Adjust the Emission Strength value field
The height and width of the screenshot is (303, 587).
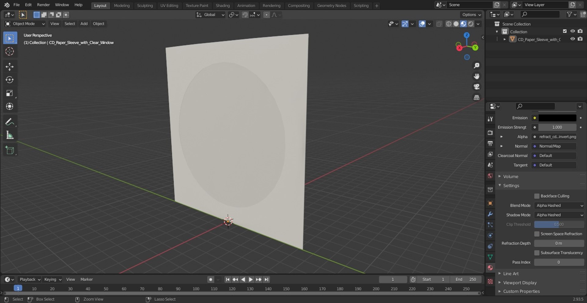point(557,127)
